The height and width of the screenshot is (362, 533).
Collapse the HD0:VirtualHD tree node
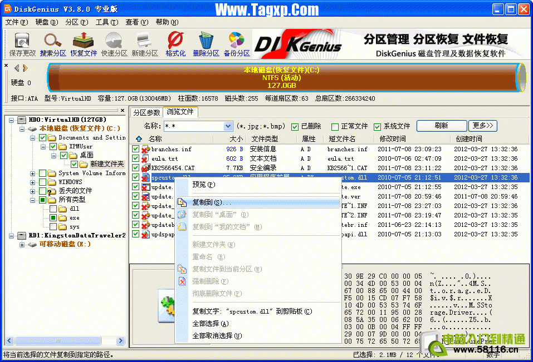pos(12,120)
